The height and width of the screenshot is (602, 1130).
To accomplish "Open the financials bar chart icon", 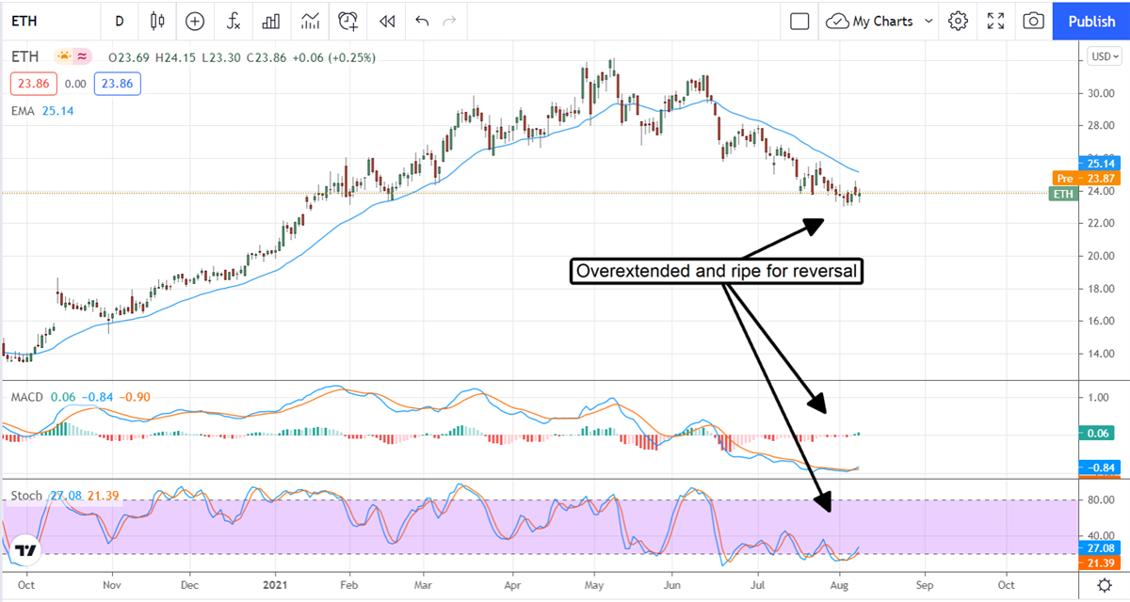I will click(x=271, y=21).
